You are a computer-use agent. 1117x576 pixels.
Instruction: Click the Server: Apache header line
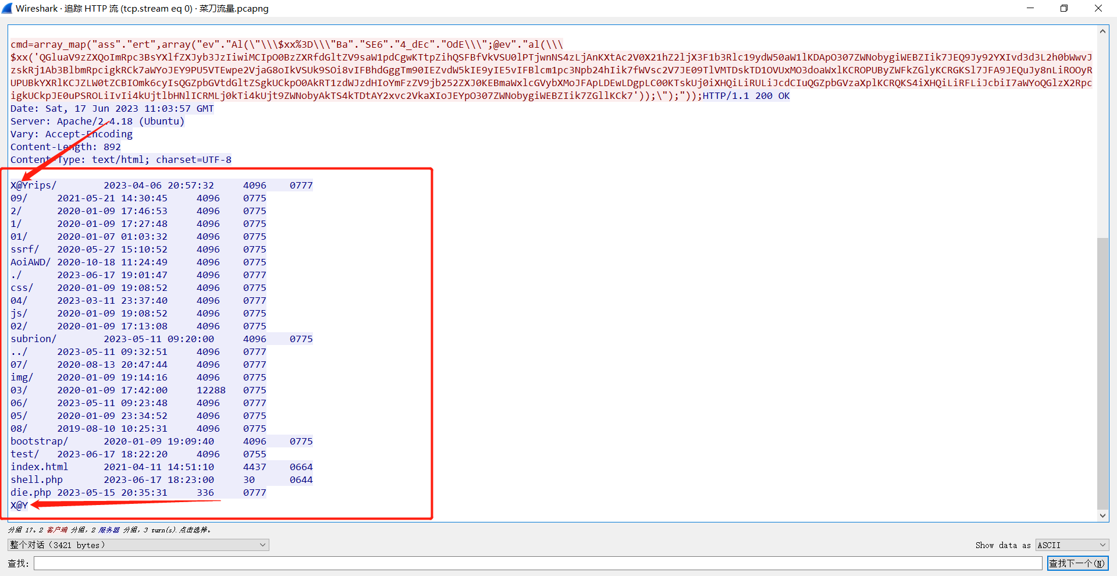[x=97, y=122]
